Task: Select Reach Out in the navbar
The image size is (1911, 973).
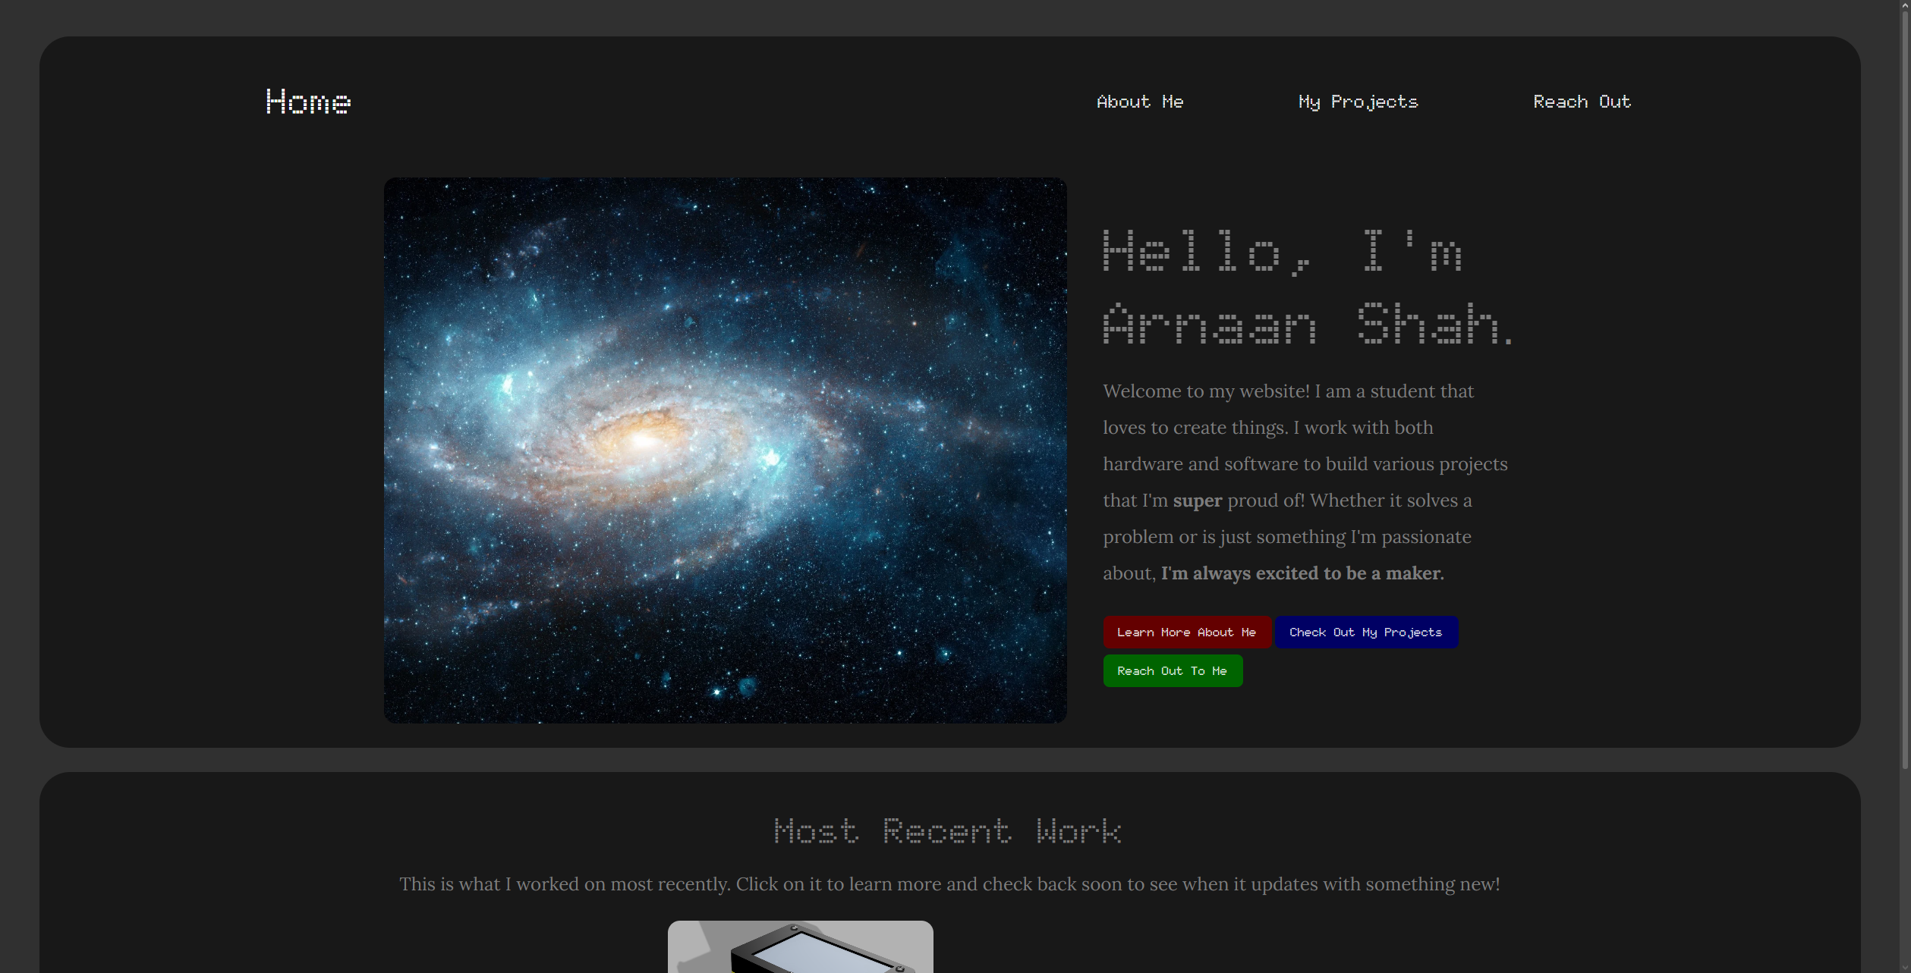Action: point(1582,102)
